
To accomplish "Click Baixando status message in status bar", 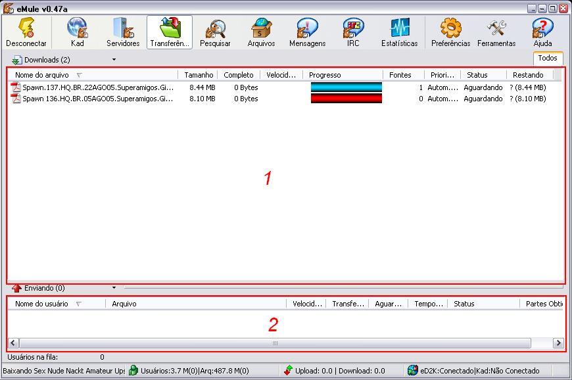I will [64, 371].
